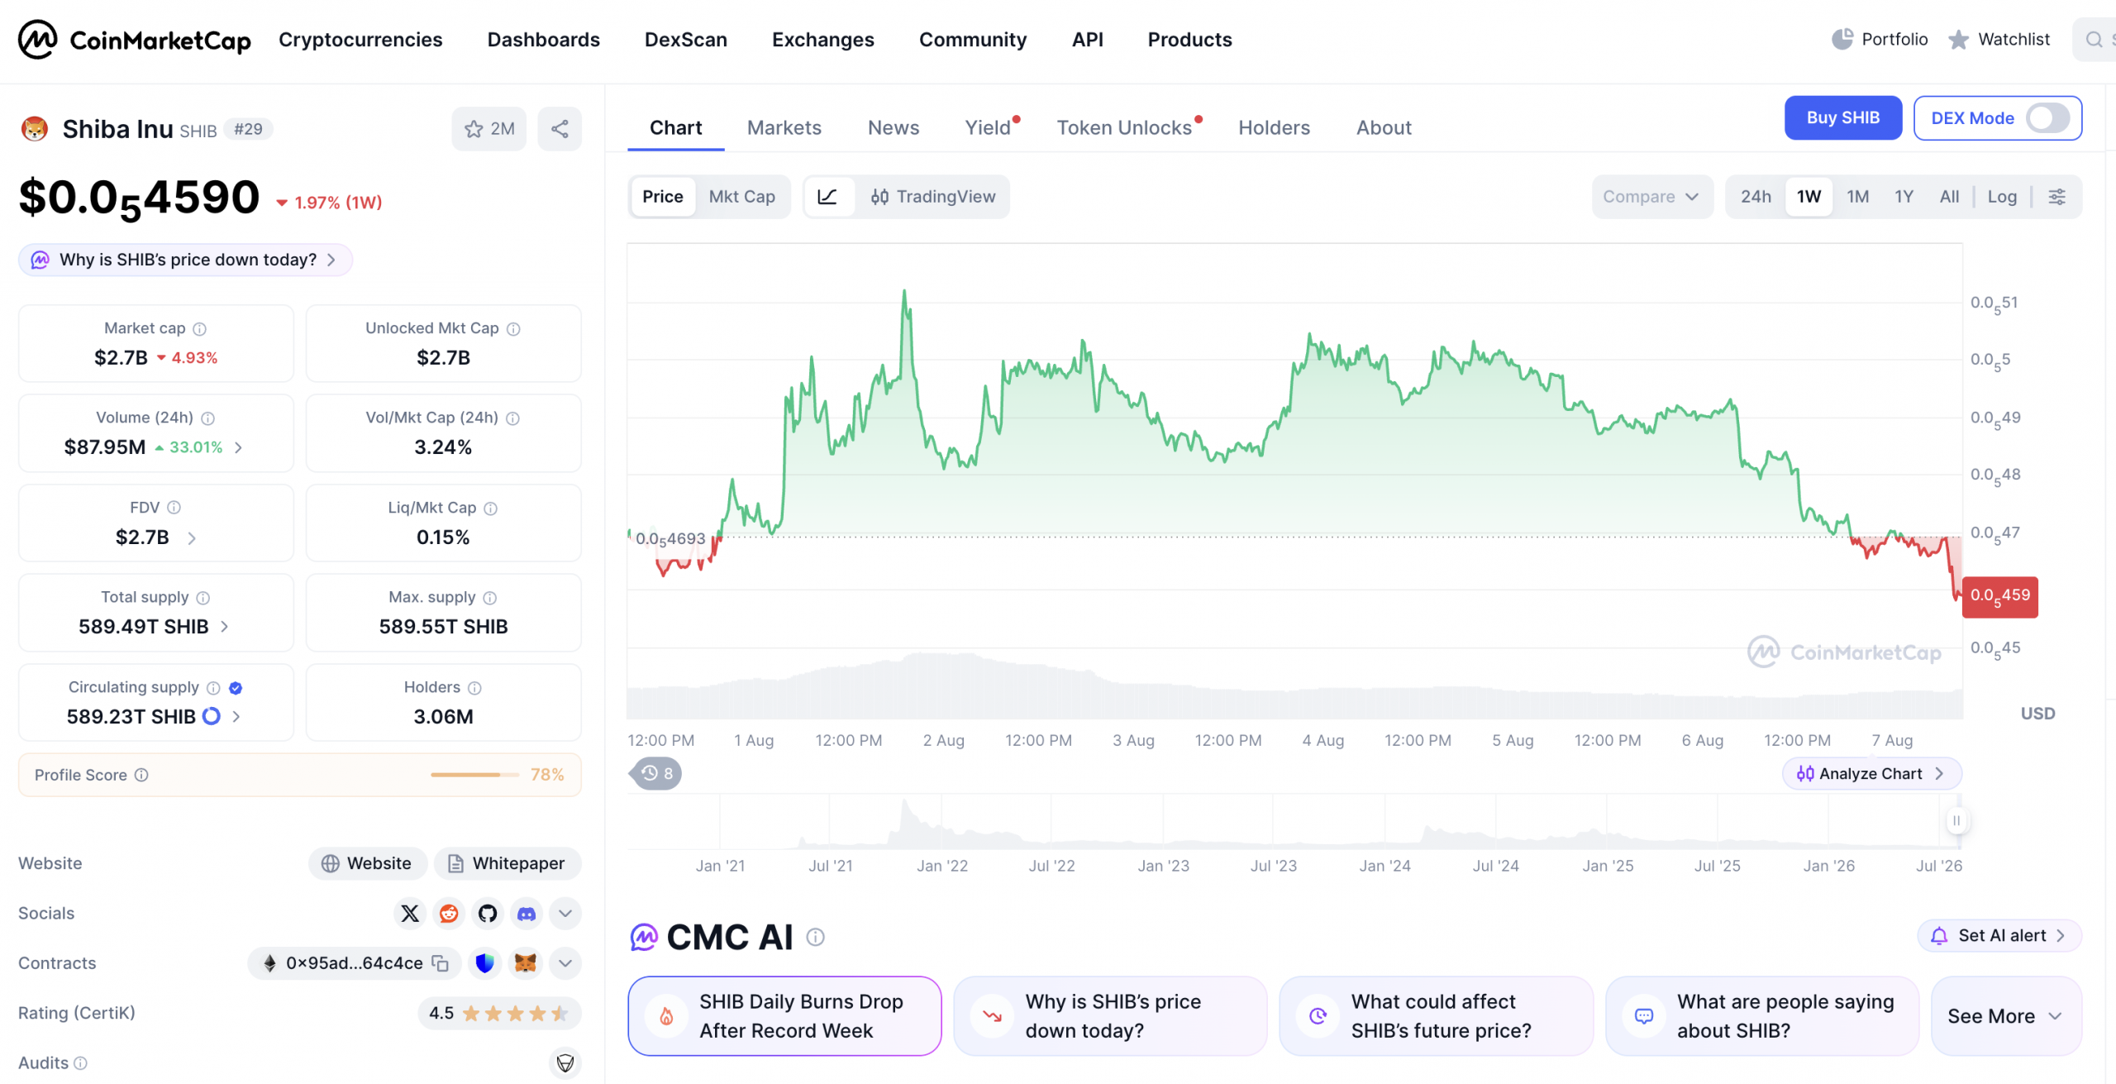Click the Buy SHIB button
This screenshot has height=1084, width=2116.
point(1842,118)
